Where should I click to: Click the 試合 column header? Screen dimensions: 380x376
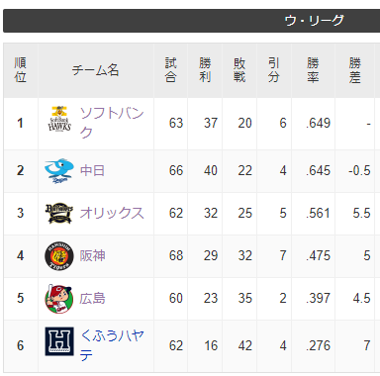(x=170, y=70)
